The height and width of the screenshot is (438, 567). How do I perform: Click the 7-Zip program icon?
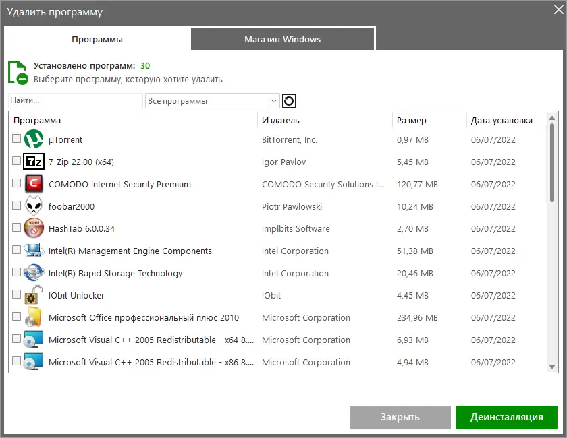pos(34,162)
